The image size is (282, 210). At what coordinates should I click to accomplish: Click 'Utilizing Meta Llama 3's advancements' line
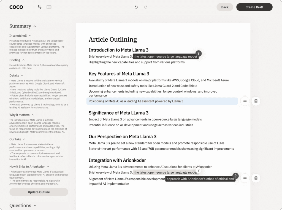[150, 167]
